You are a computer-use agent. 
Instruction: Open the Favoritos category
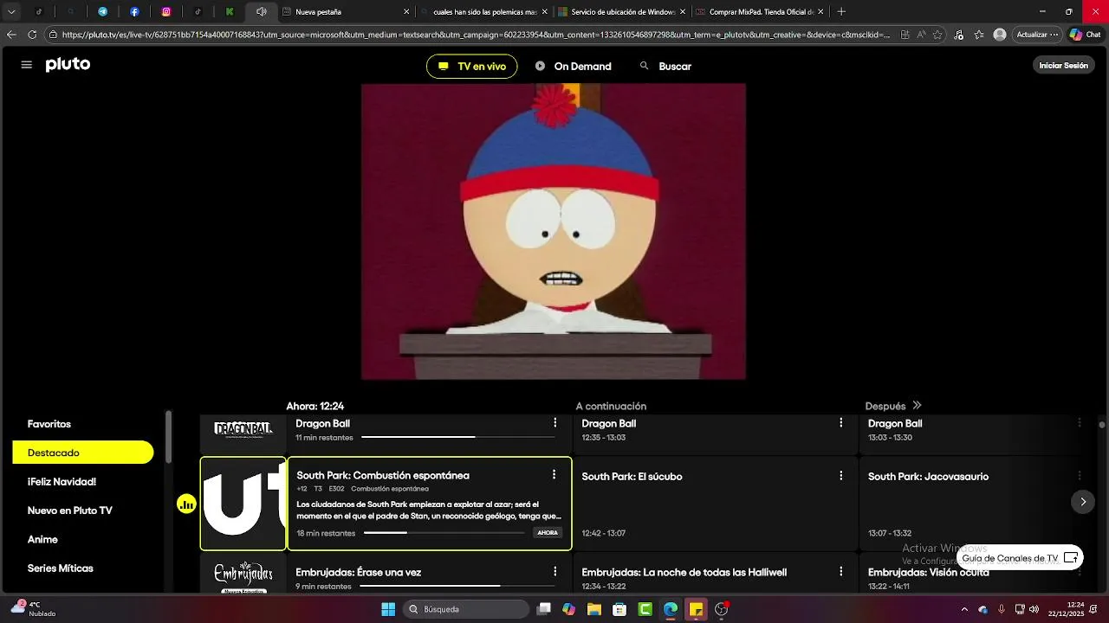coord(49,424)
